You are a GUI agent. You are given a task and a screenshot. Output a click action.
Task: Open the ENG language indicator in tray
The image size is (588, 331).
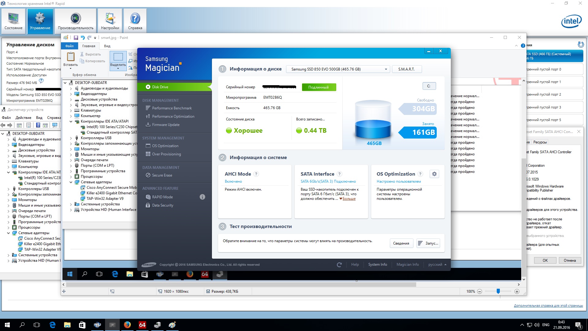point(546,325)
